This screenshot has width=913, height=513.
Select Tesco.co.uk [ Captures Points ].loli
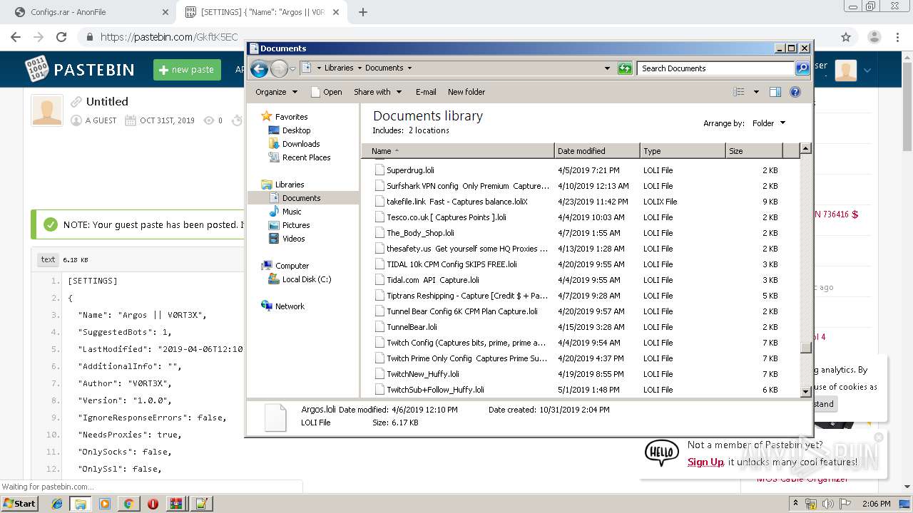(x=446, y=217)
